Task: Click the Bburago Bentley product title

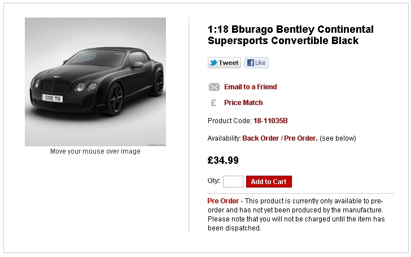Action: [x=291, y=35]
